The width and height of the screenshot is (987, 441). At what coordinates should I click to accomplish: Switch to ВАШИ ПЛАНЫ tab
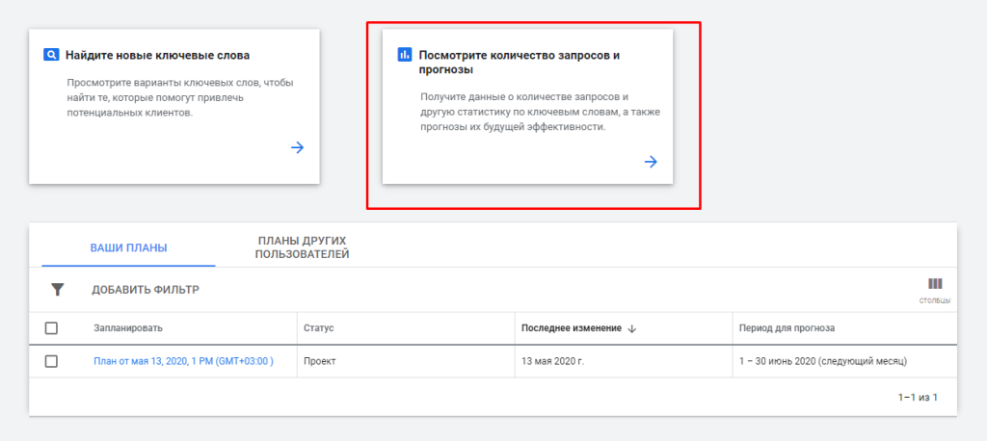point(128,247)
